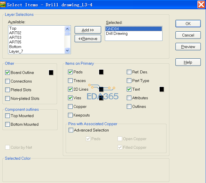Select ART05 in Available list

[x=36, y=42]
